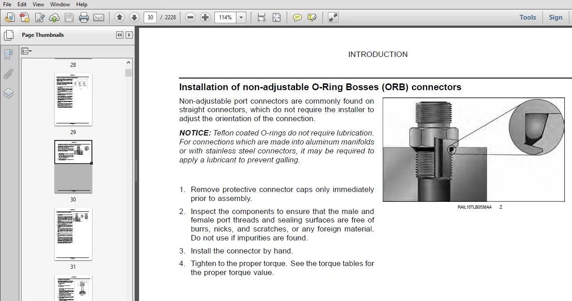This screenshot has width=572, height=301.
Task: Toggle the Layers panel
Action: pos(9,93)
